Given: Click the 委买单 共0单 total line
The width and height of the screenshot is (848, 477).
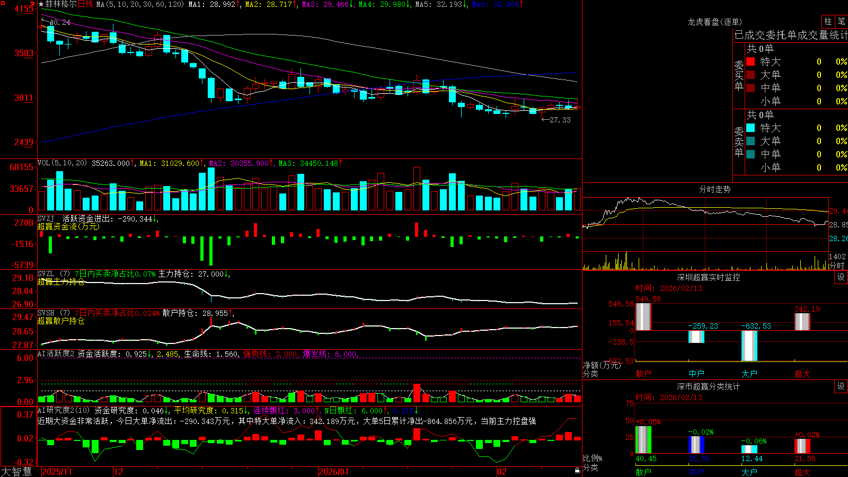Looking at the screenshot, I should click(x=760, y=49).
